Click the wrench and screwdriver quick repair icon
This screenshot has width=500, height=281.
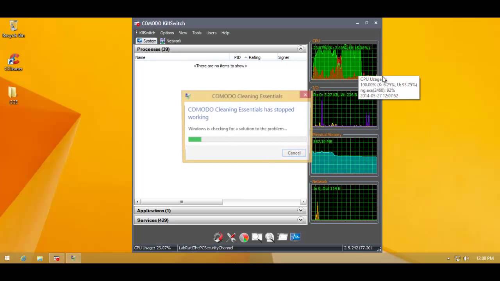tap(231, 237)
